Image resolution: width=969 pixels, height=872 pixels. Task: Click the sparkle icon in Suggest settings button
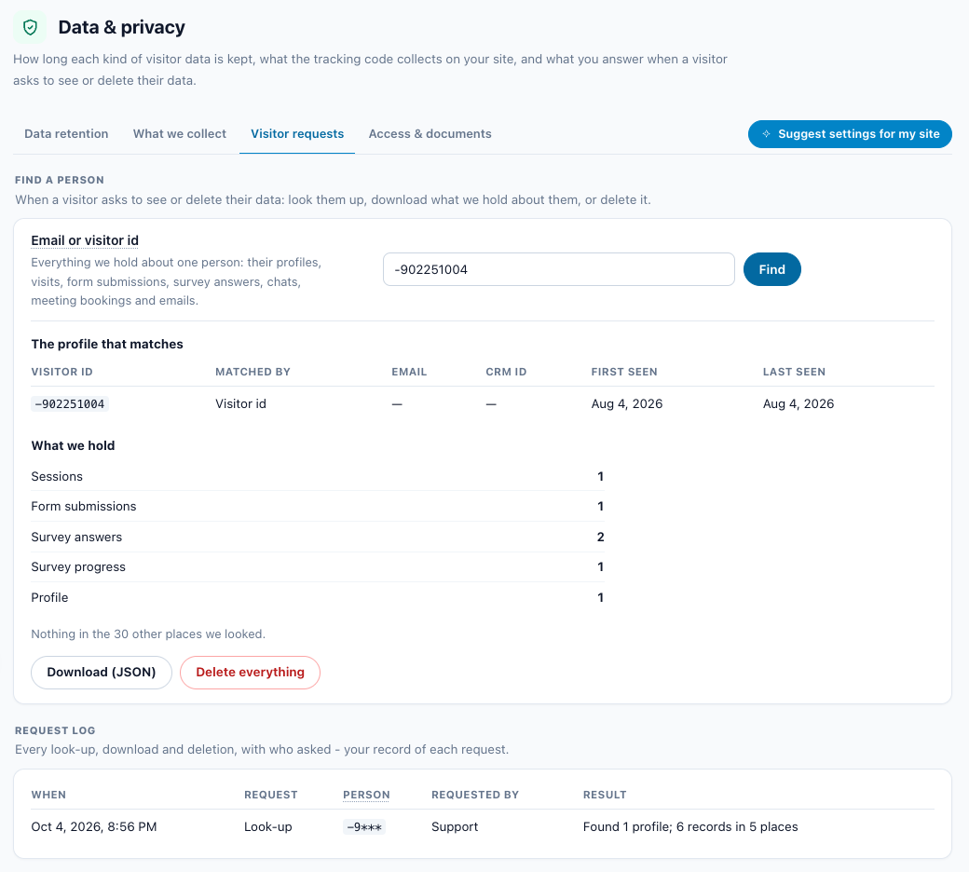pyautogui.click(x=766, y=134)
